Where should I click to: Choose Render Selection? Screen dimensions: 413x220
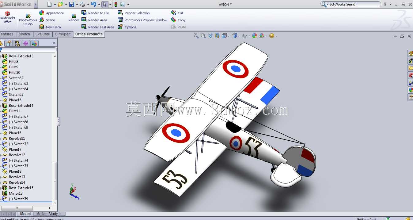point(134,13)
